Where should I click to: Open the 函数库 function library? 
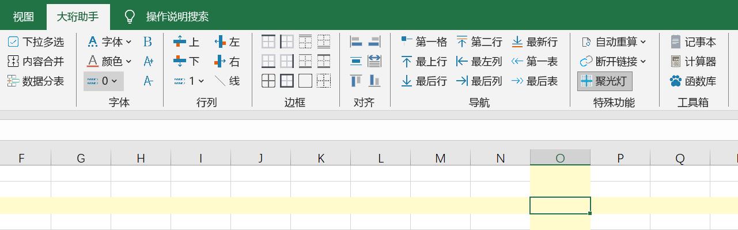694,81
